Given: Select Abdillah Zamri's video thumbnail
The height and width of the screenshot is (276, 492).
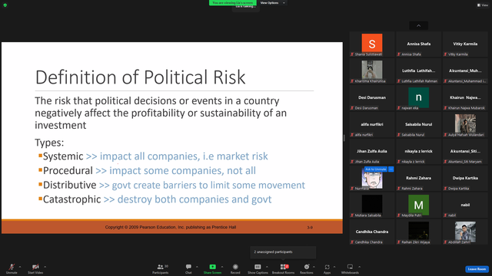Looking at the screenshot, I should [465, 232].
